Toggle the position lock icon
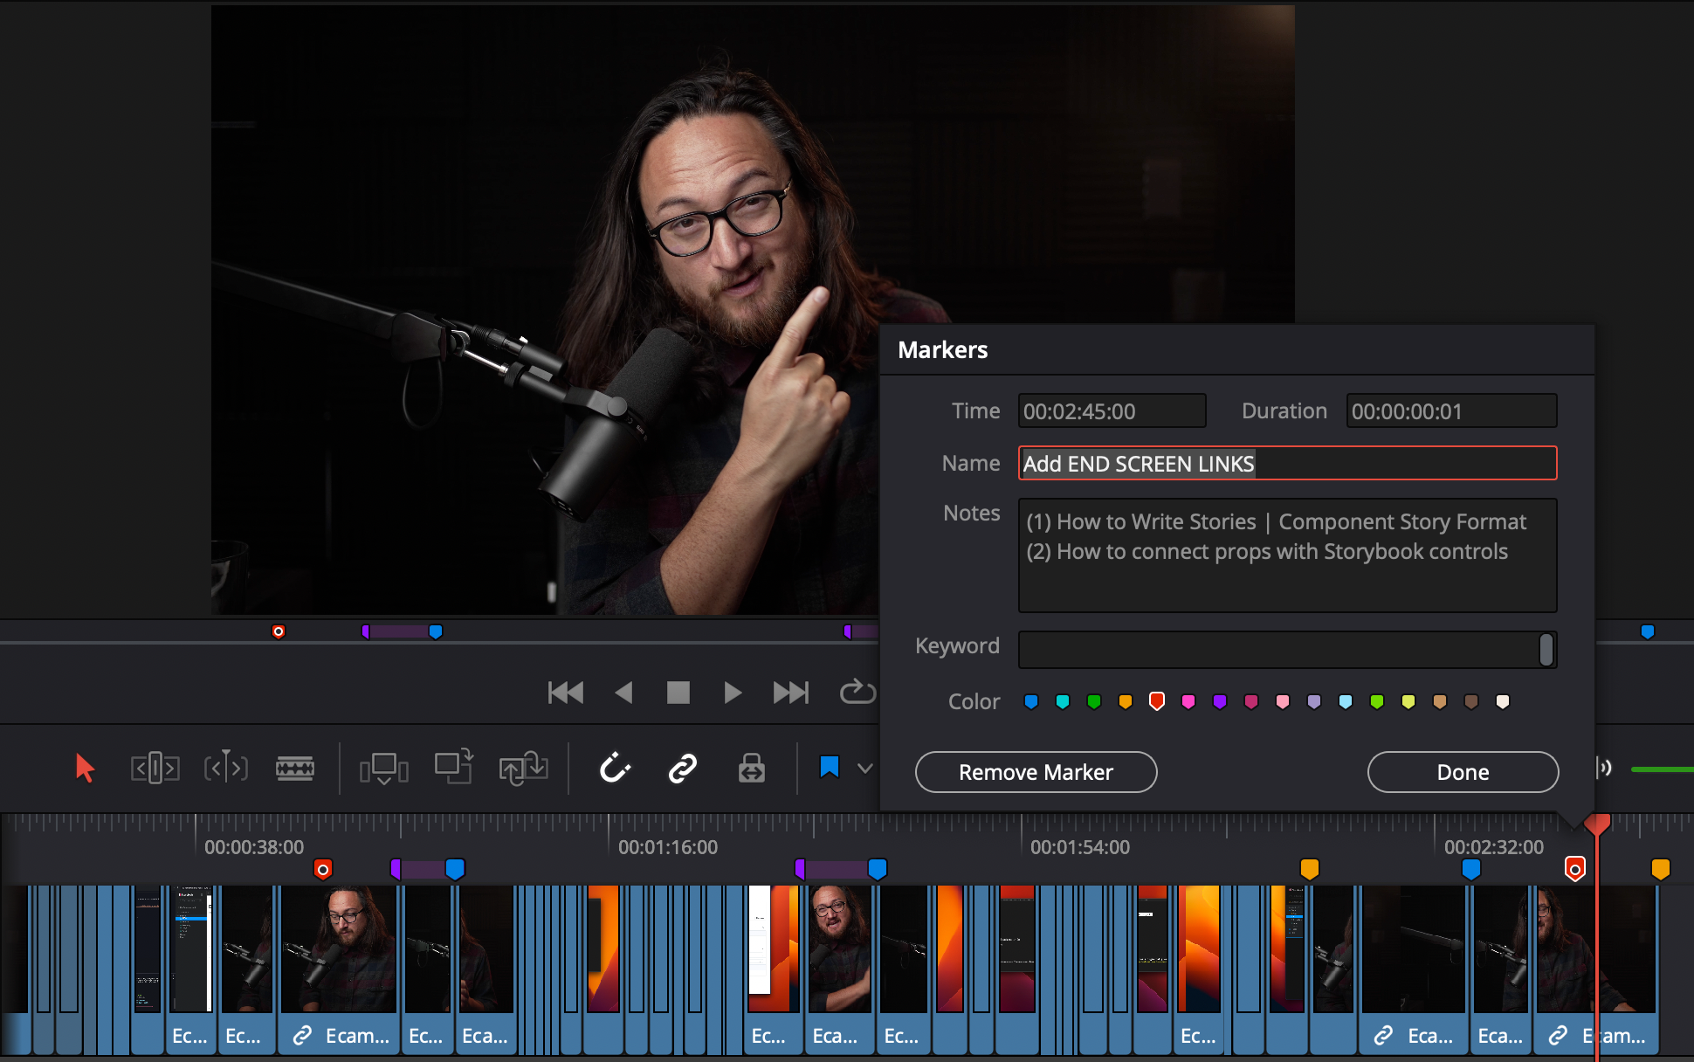Screen dimensions: 1694x1062 coord(750,769)
